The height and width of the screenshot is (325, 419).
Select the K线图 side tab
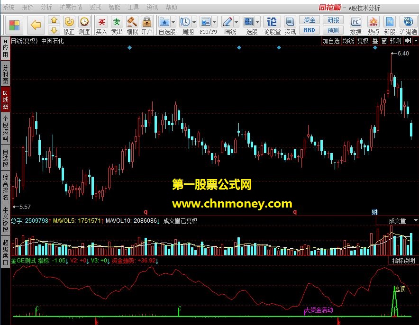pyautogui.click(x=5, y=100)
